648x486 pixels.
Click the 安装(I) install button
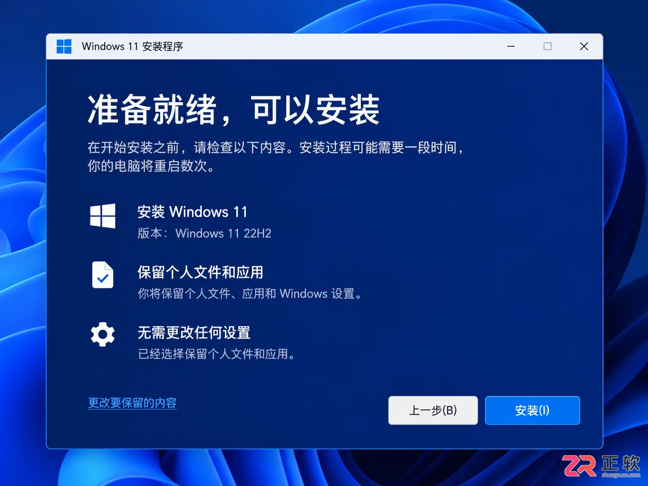[532, 410]
